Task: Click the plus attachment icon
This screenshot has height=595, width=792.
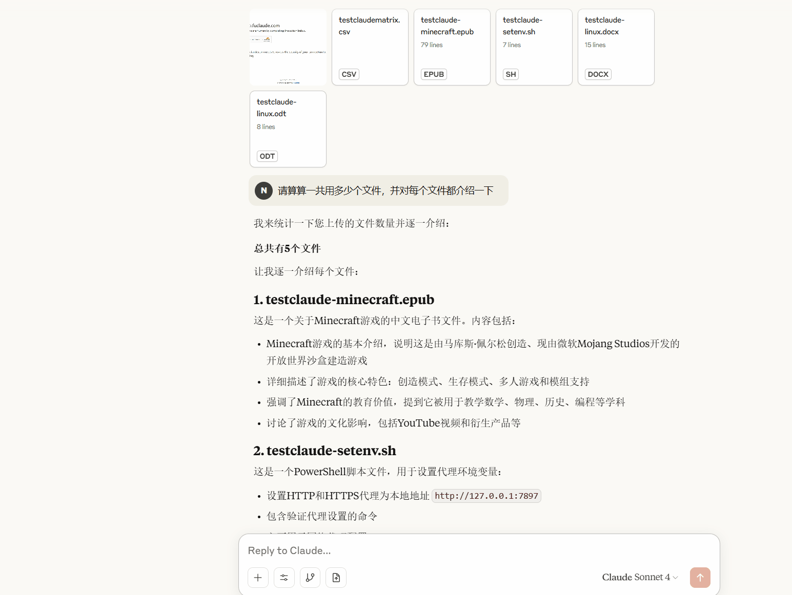Action: (x=258, y=578)
